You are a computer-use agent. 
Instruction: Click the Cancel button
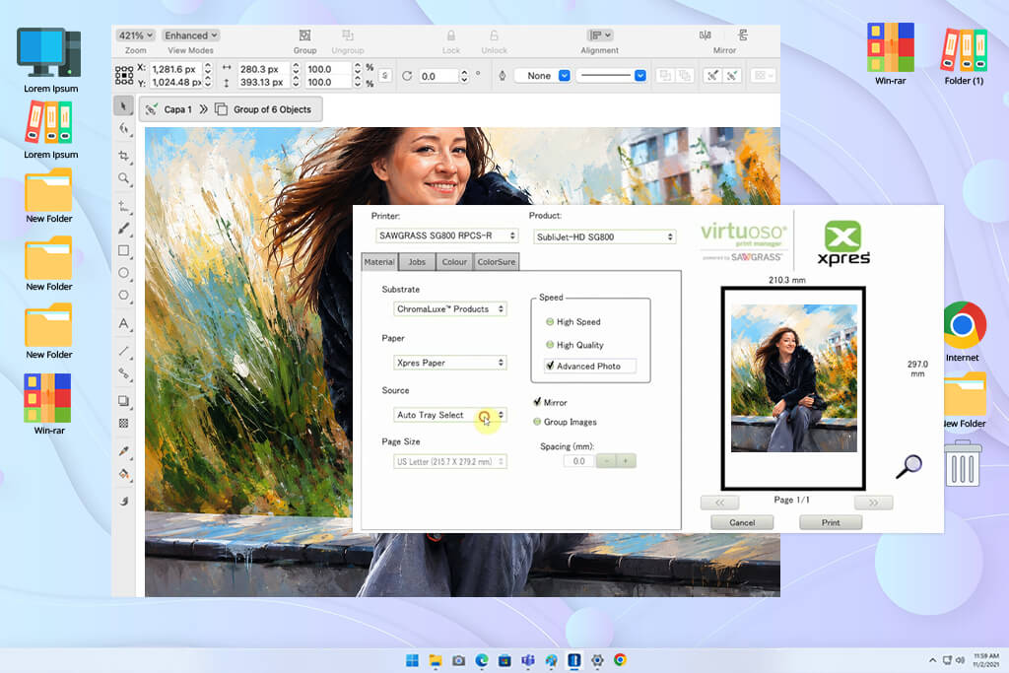(x=742, y=522)
